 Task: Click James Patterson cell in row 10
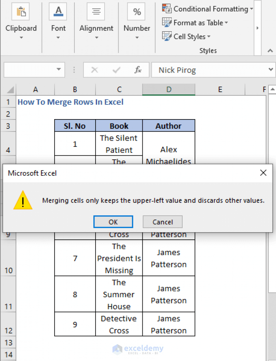click(x=169, y=258)
